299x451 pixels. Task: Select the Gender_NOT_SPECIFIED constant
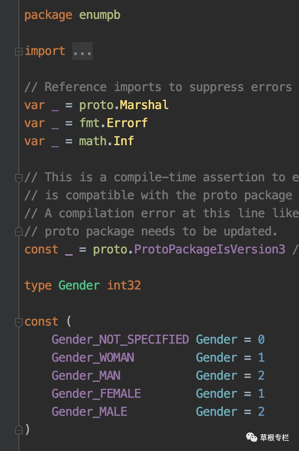120,340
